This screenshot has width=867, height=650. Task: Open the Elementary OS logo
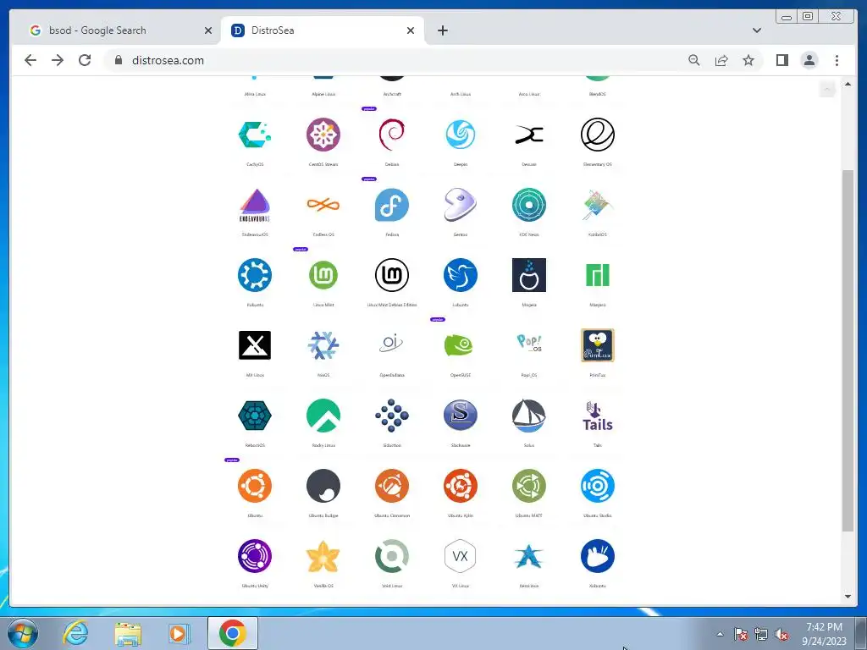point(598,135)
